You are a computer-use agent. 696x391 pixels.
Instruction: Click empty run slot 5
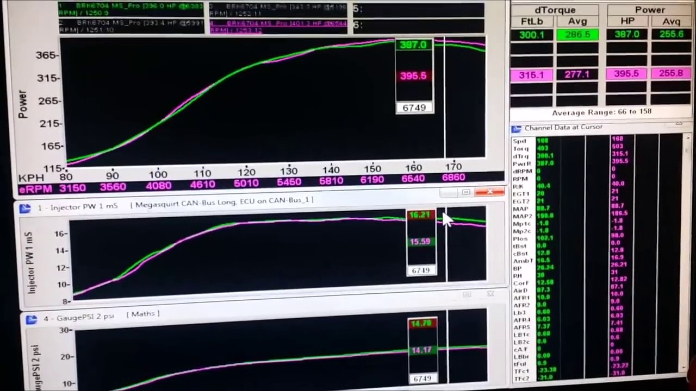tap(418, 9)
